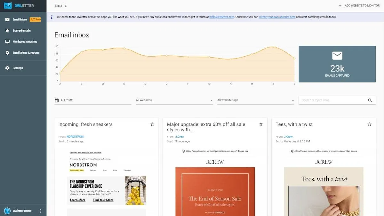Click the November data point on chart
Viewport: 384px width, 216px height.
coord(124,48)
